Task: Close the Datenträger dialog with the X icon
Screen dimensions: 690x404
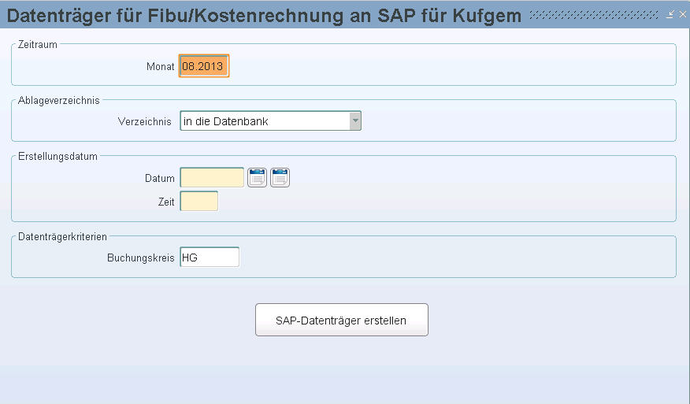Action: (x=682, y=14)
